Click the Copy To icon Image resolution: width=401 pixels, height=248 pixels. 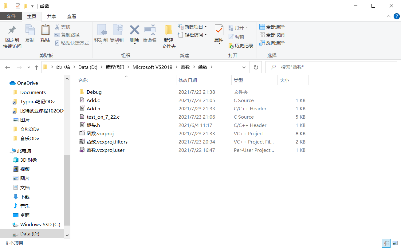(117, 30)
